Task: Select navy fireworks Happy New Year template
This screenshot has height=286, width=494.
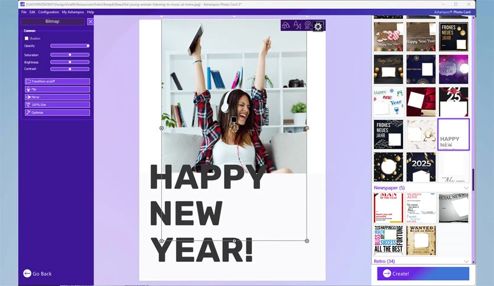Action: (421, 69)
